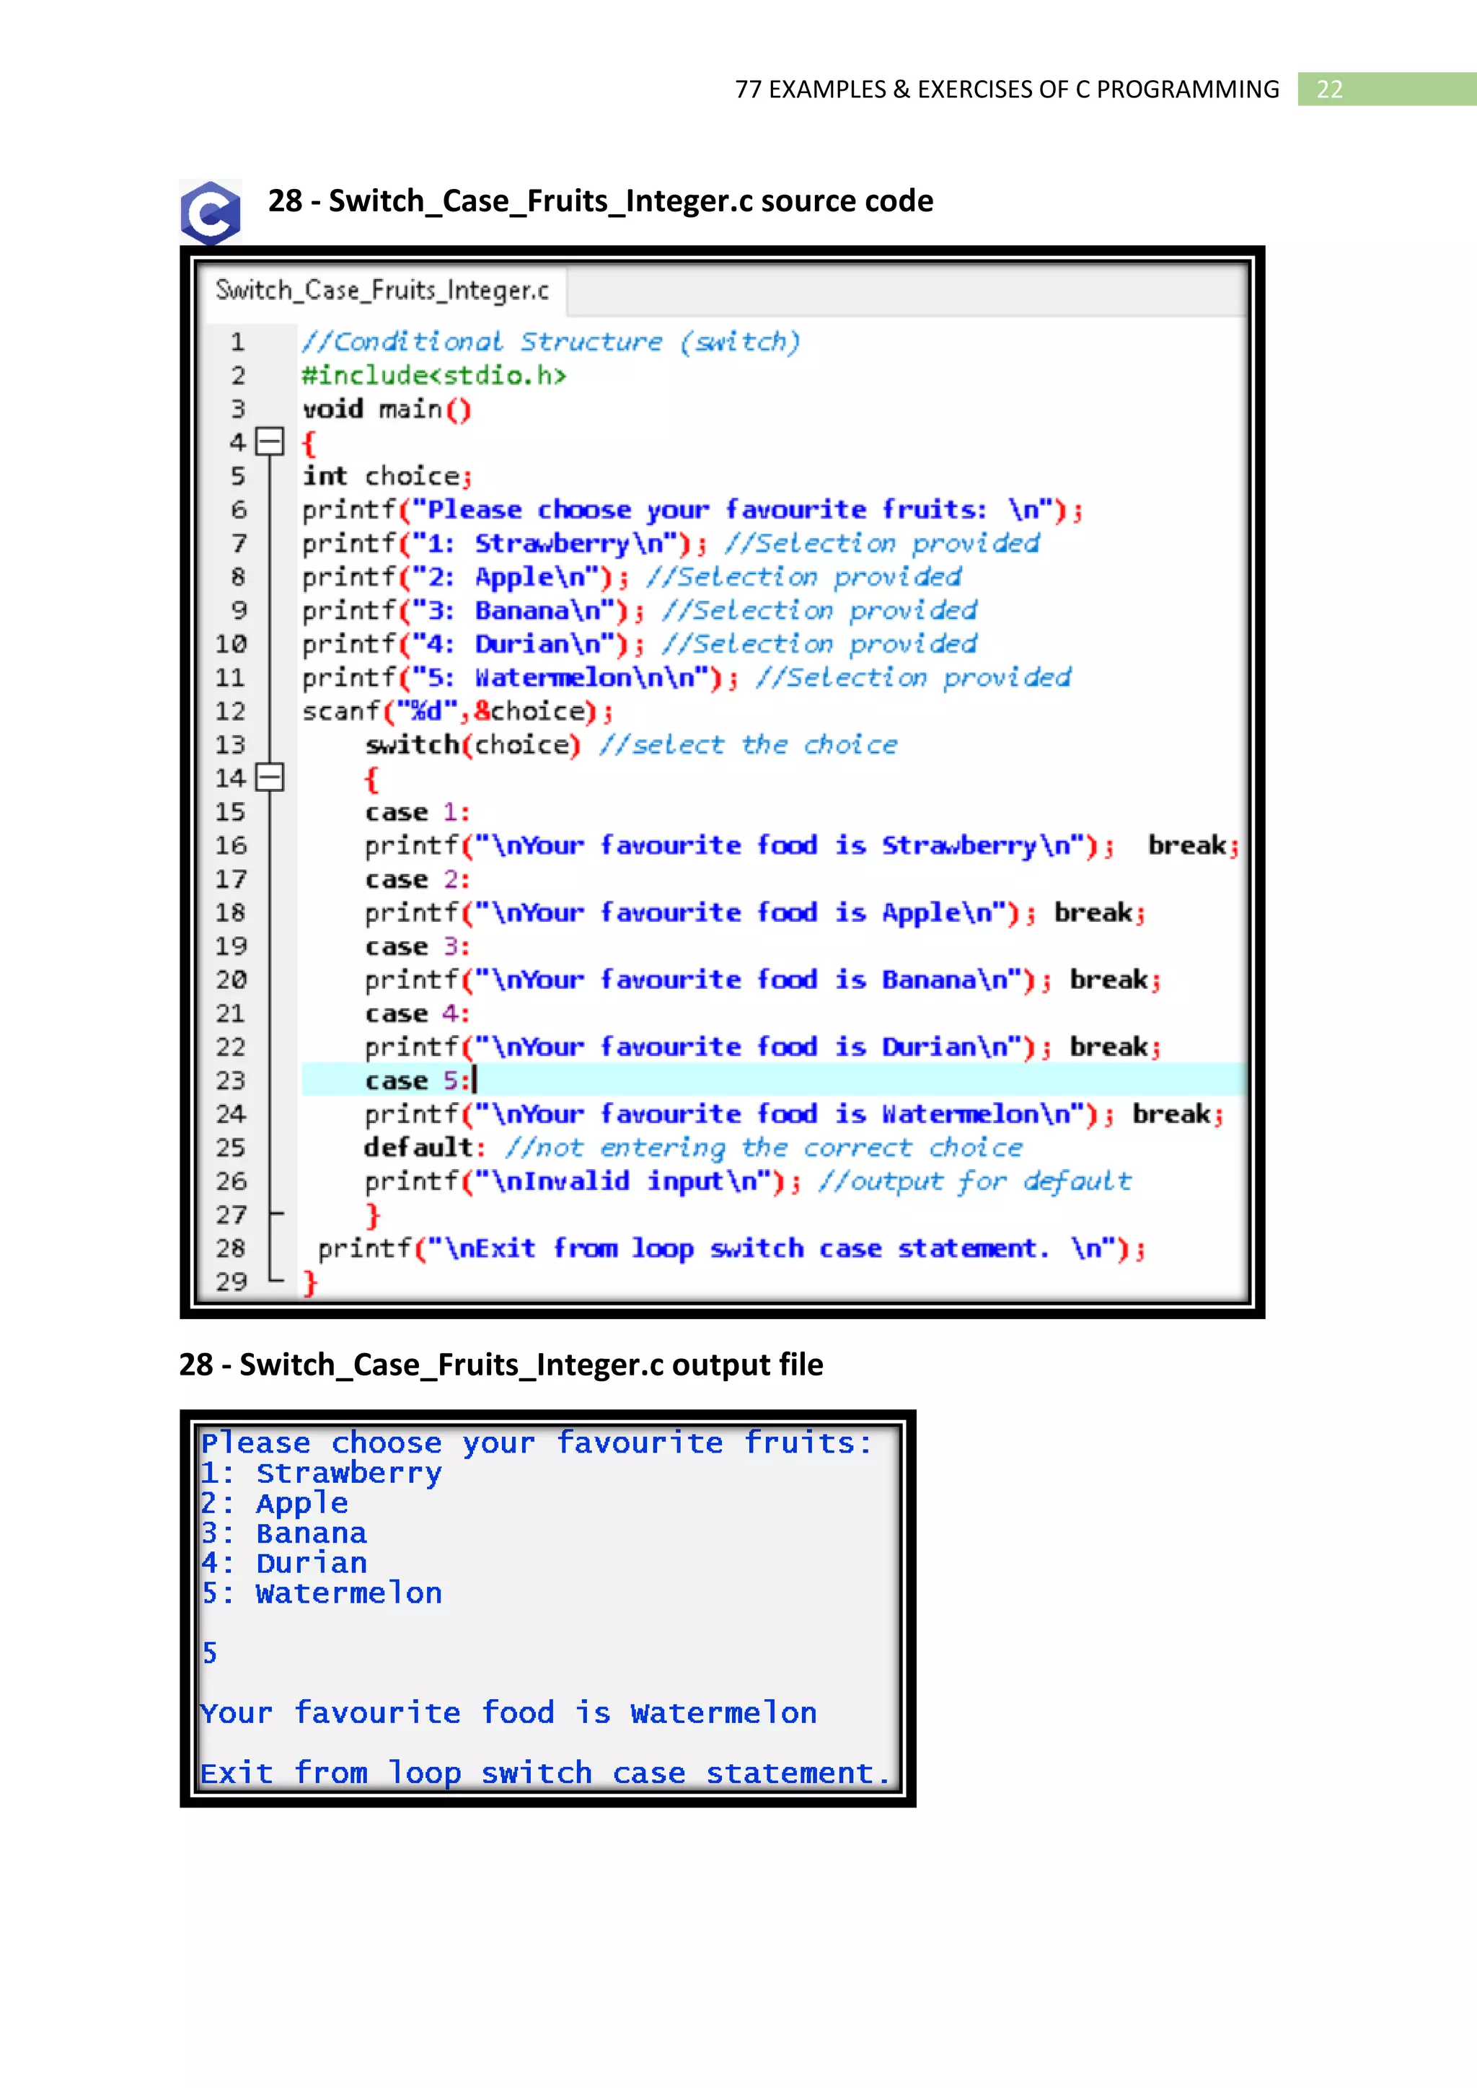
Task: Click break; on line 16
Action: pyautogui.click(x=1194, y=846)
